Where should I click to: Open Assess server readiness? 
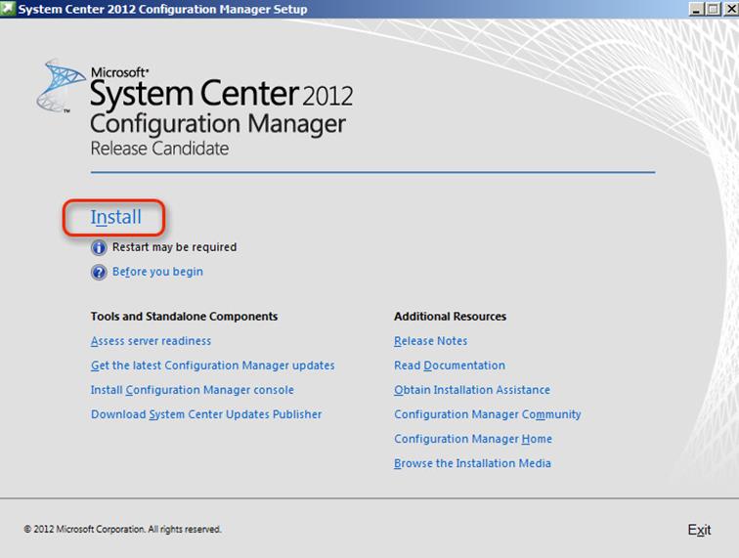coord(151,341)
